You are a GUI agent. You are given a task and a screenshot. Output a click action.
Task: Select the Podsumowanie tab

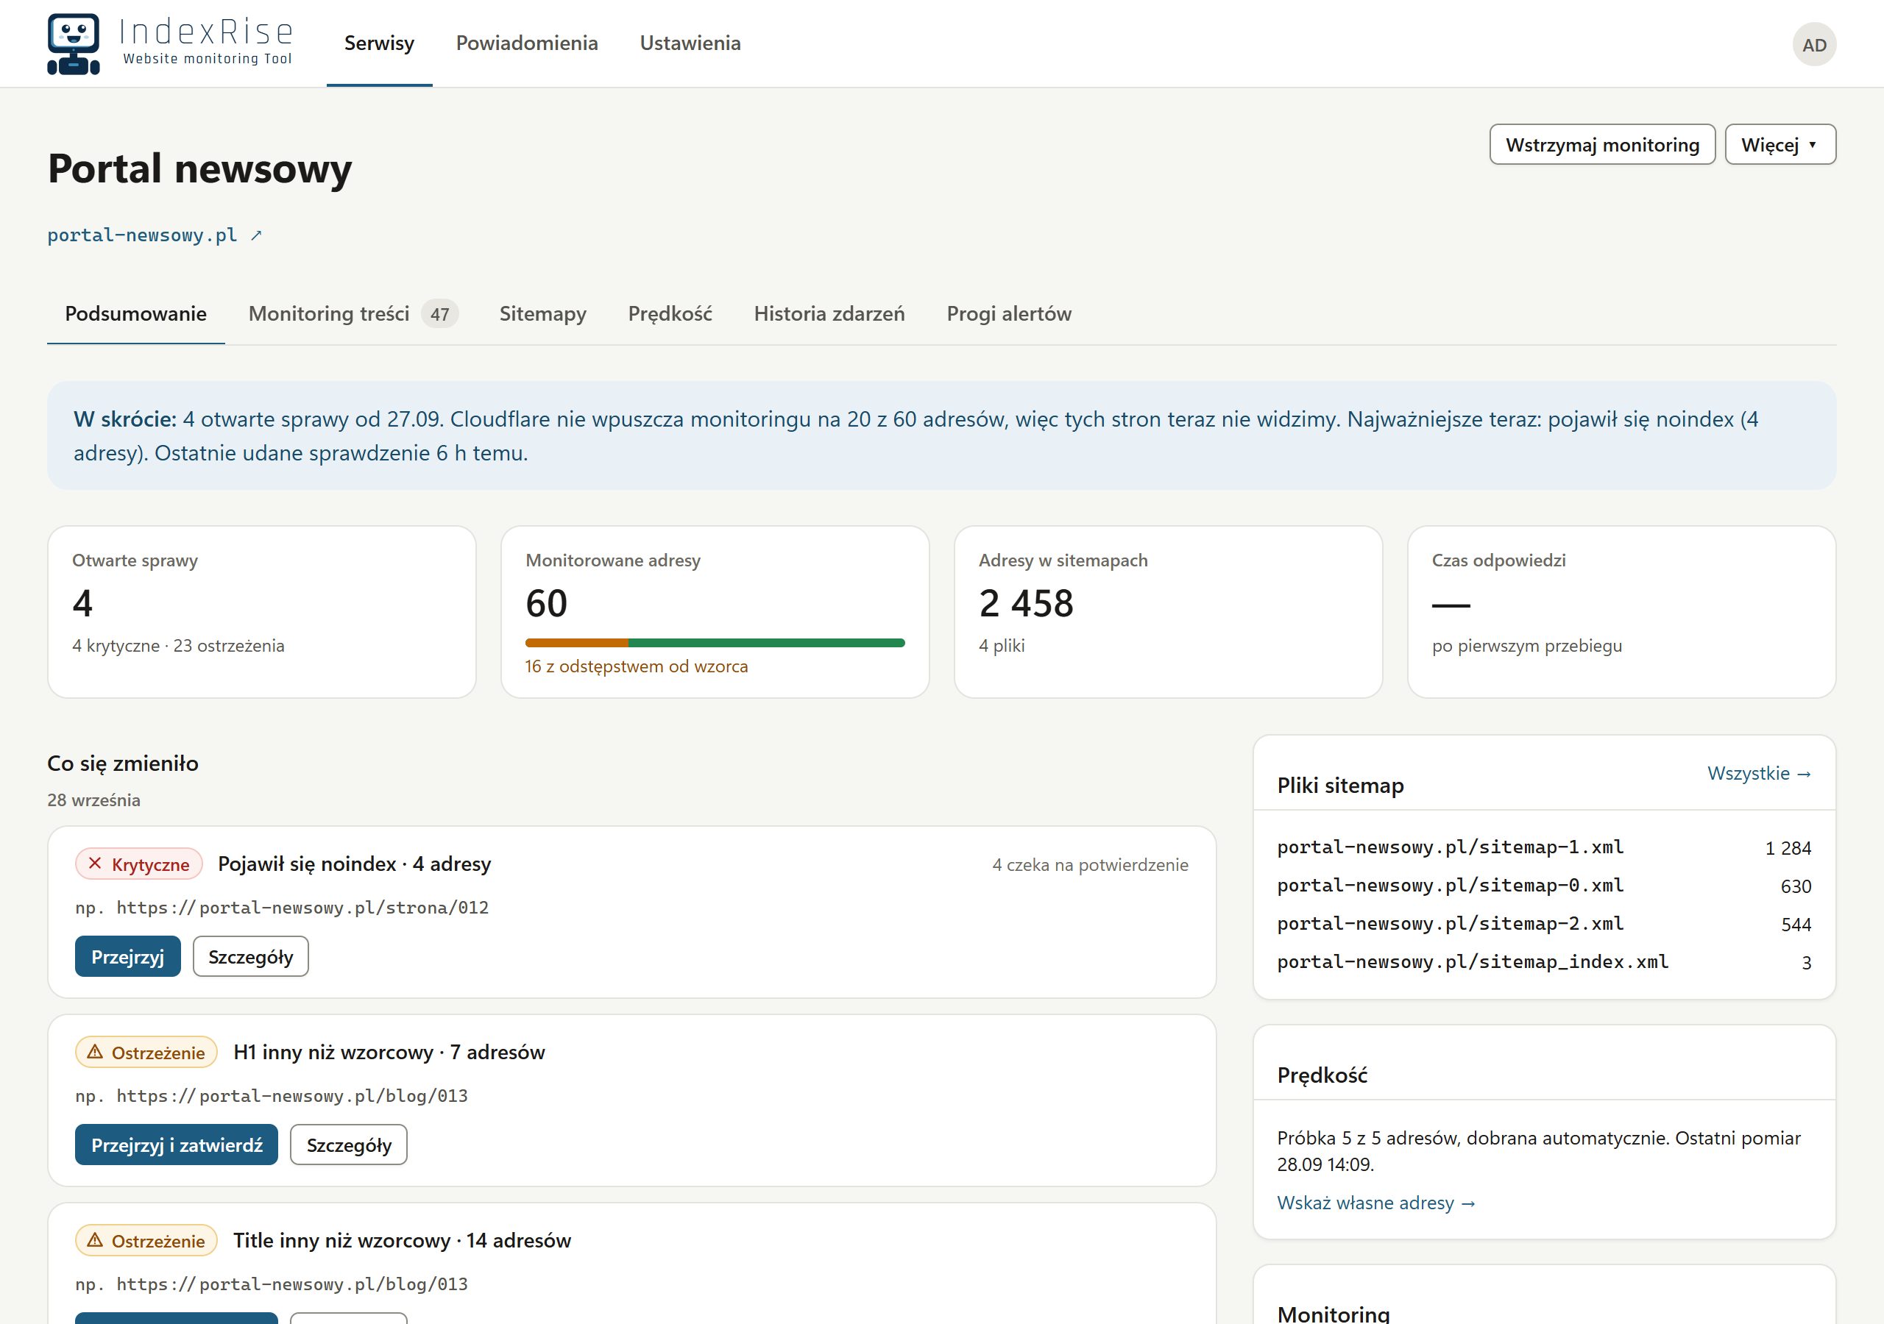tap(135, 313)
